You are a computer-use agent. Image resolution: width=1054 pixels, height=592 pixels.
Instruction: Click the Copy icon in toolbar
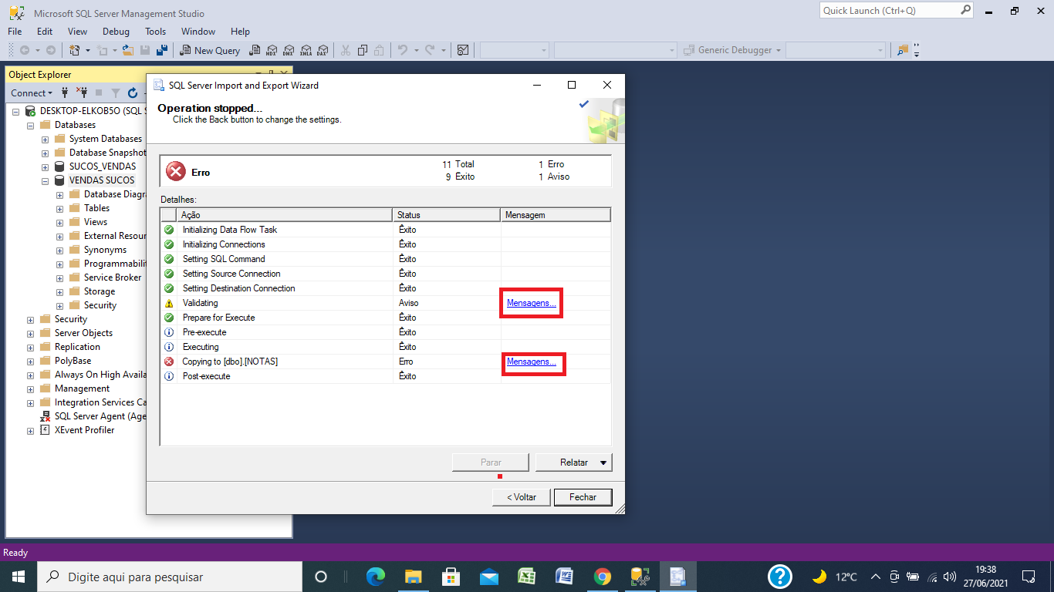pyautogui.click(x=362, y=50)
